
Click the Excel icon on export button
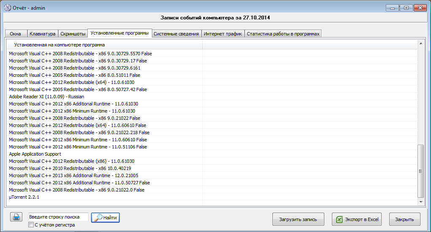(x=339, y=219)
